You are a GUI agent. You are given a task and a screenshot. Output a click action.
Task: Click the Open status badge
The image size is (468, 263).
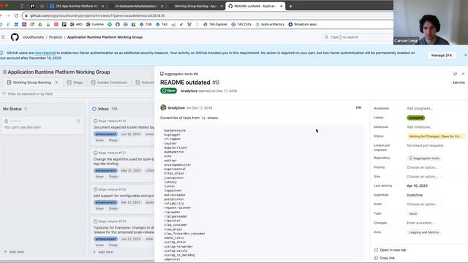pos(169,91)
